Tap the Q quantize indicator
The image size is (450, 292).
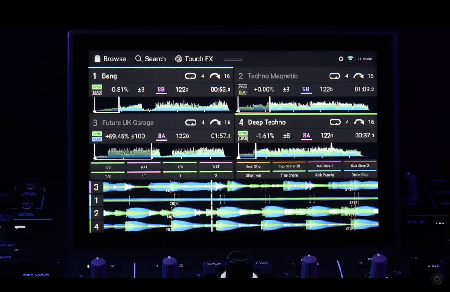341,59
